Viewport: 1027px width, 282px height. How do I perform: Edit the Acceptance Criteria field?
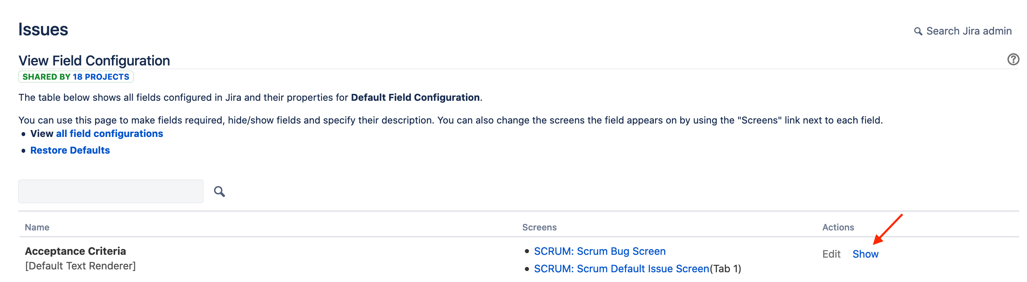pyautogui.click(x=831, y=254)
